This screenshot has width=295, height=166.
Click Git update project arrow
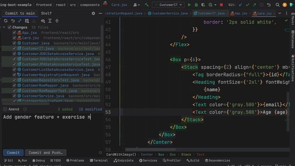coord(241,5)
